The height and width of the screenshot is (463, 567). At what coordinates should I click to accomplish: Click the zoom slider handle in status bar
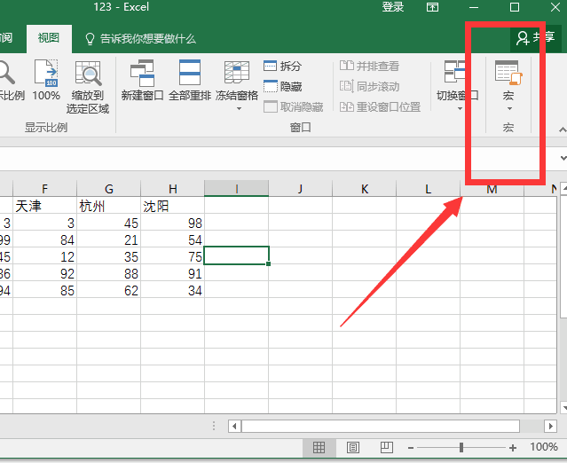pos(461,448)
